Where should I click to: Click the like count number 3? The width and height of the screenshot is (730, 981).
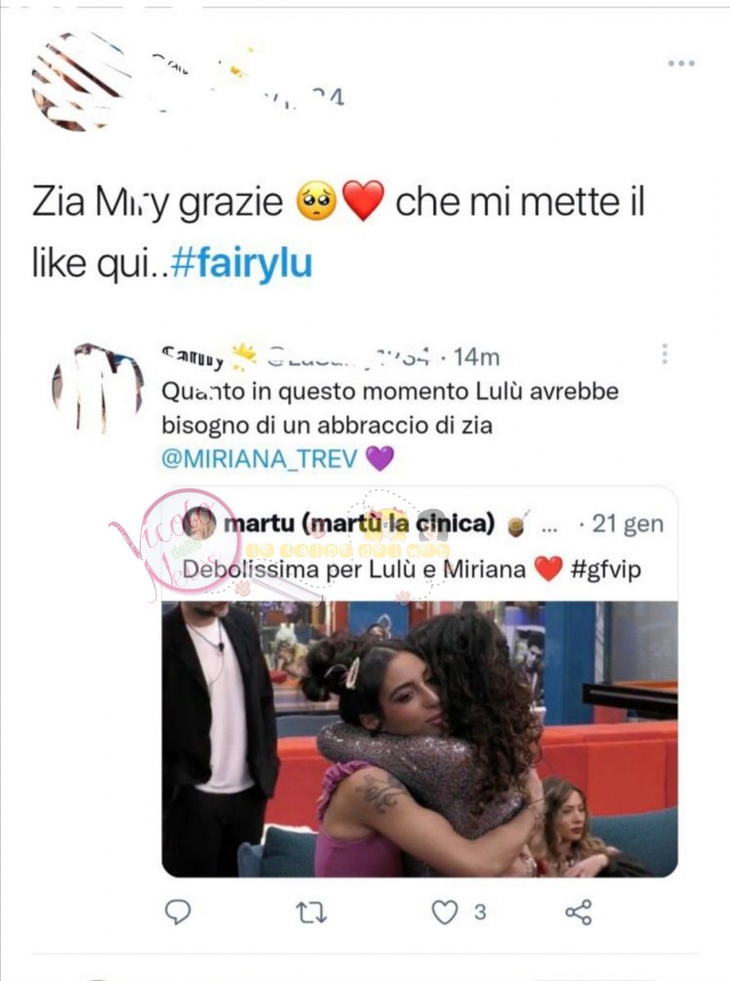pyautogui.click(x=480, y=912)
